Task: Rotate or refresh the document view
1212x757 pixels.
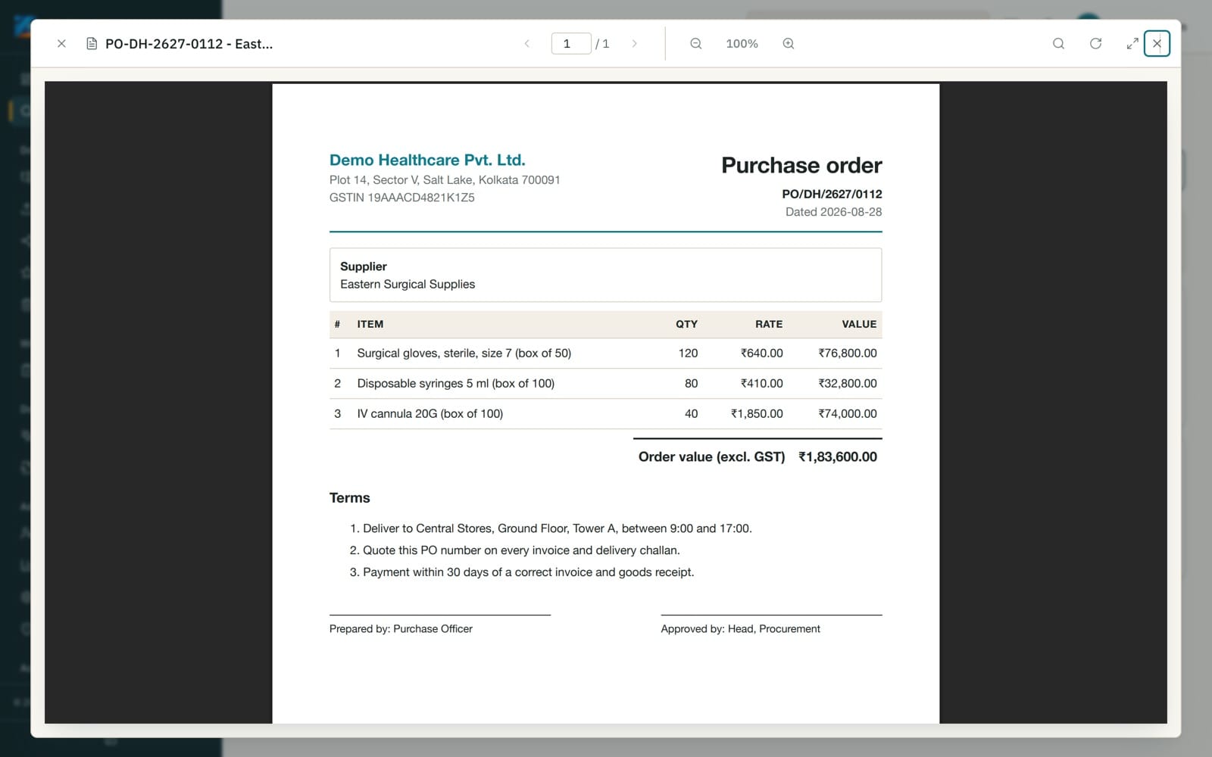Action: pyautogui.click(x=1095, y=44)
